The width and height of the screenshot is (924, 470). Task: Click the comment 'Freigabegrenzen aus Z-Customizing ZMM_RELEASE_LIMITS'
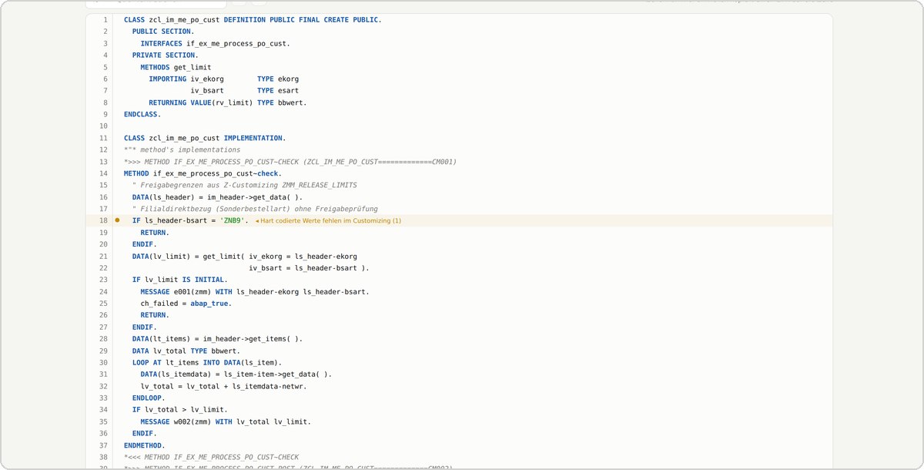[x=245, y=186]
